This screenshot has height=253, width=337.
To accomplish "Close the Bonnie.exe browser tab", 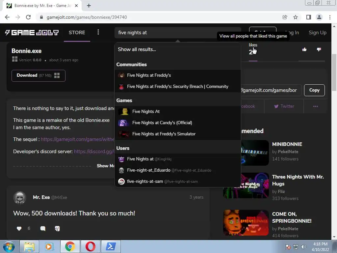I will pos(76,6).
